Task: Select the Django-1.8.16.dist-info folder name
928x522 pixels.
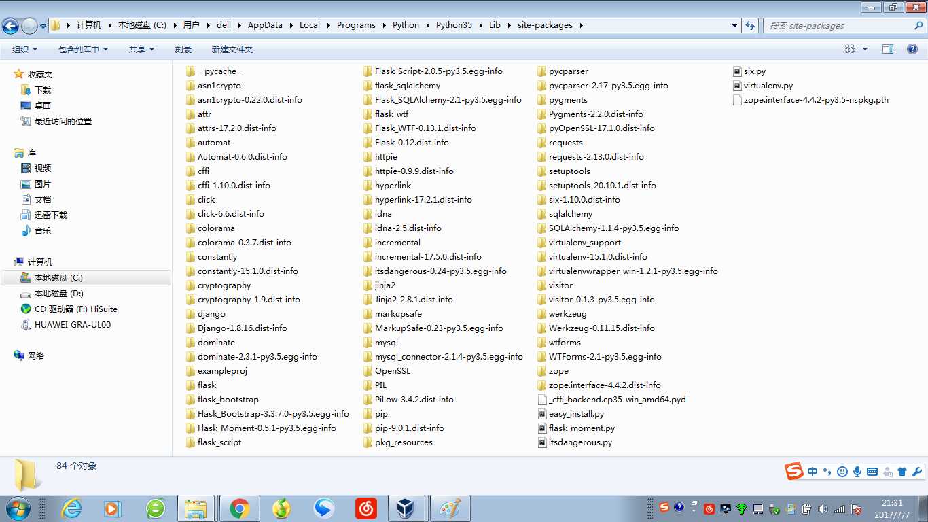Action: click(243, 328)
